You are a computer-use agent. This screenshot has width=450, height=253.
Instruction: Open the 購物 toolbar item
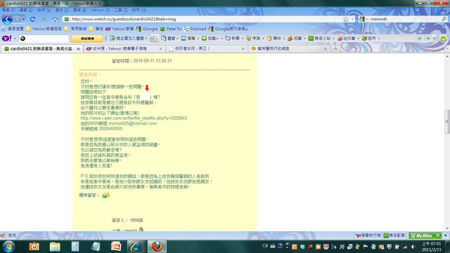[x=274, y=38]
